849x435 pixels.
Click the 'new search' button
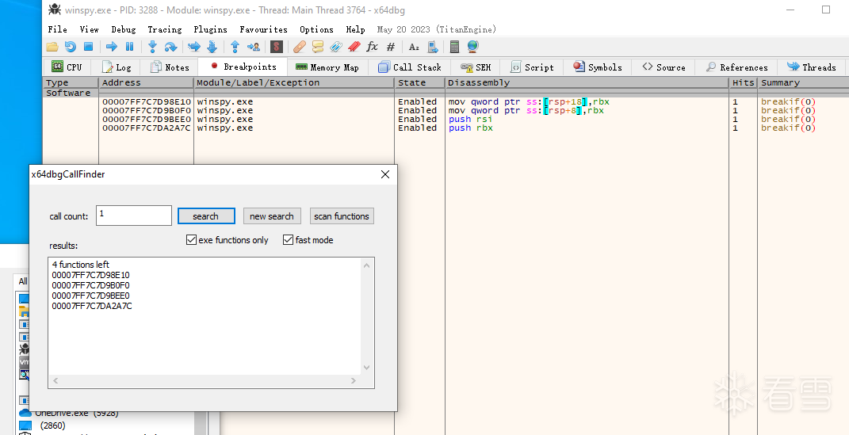tap(271, 216)
